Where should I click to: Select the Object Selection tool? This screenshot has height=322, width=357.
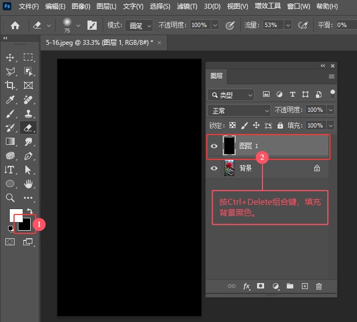click(28, 71)
